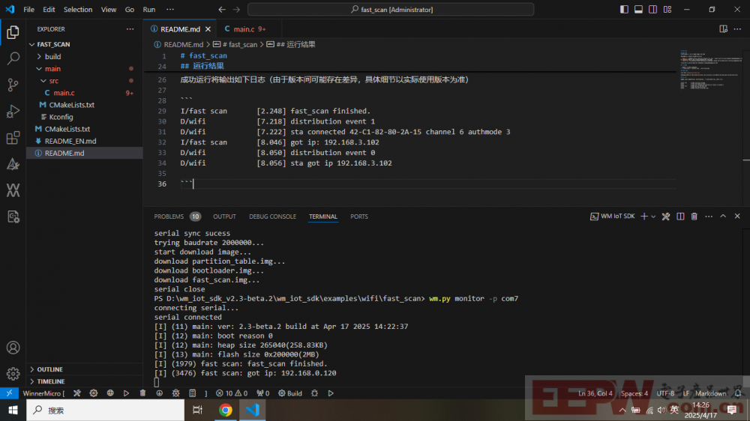750x421 pixels.
Task: Open the File menu
Action: pos(28,10)
